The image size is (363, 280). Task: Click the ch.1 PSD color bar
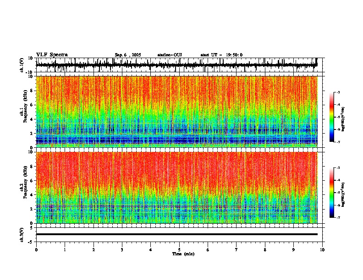[x=332, y=117]
